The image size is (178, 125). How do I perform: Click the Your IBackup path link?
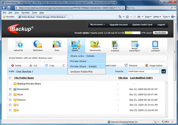click(24, 72)
